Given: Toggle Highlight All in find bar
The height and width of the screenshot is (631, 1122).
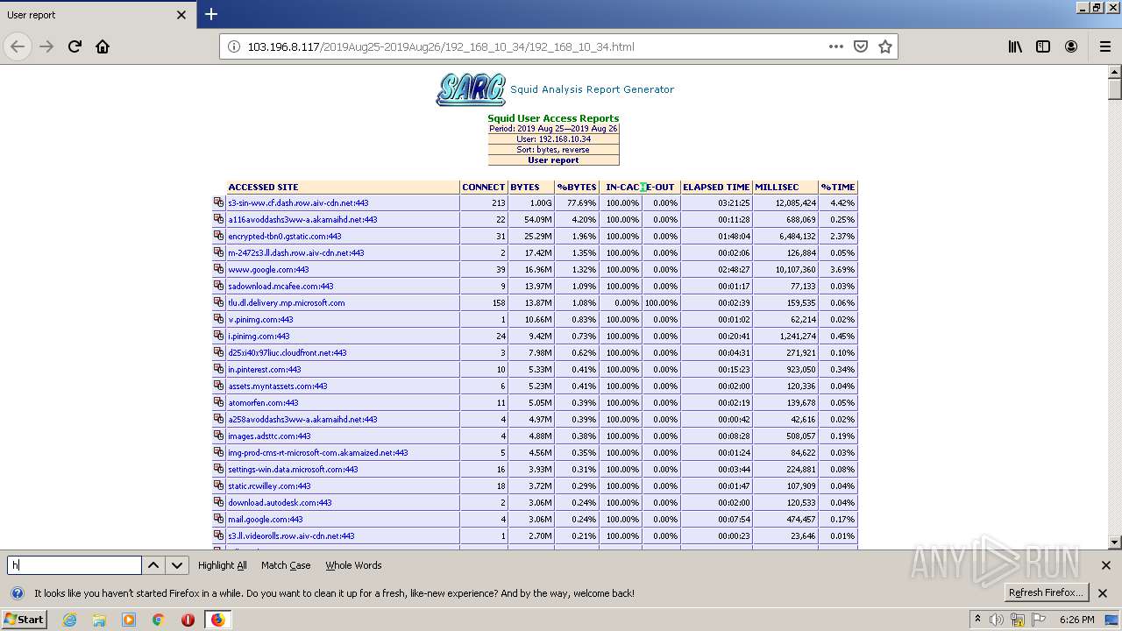Looking at the screenshot, I should [x=223, y=565].
